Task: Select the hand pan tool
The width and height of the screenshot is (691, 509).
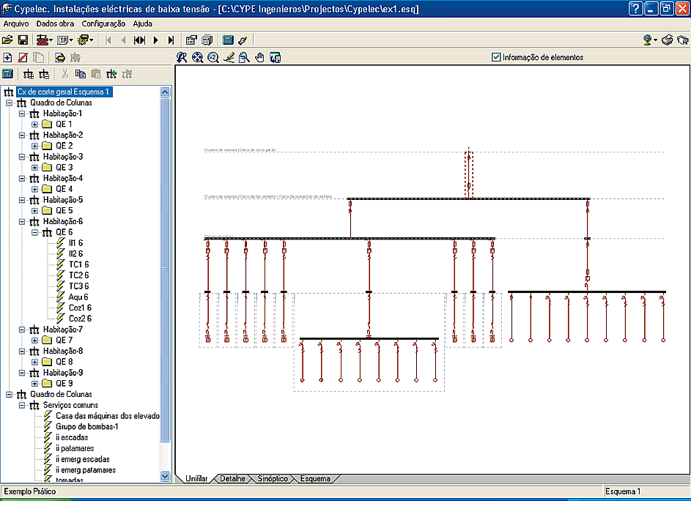Action: point(259,57)
